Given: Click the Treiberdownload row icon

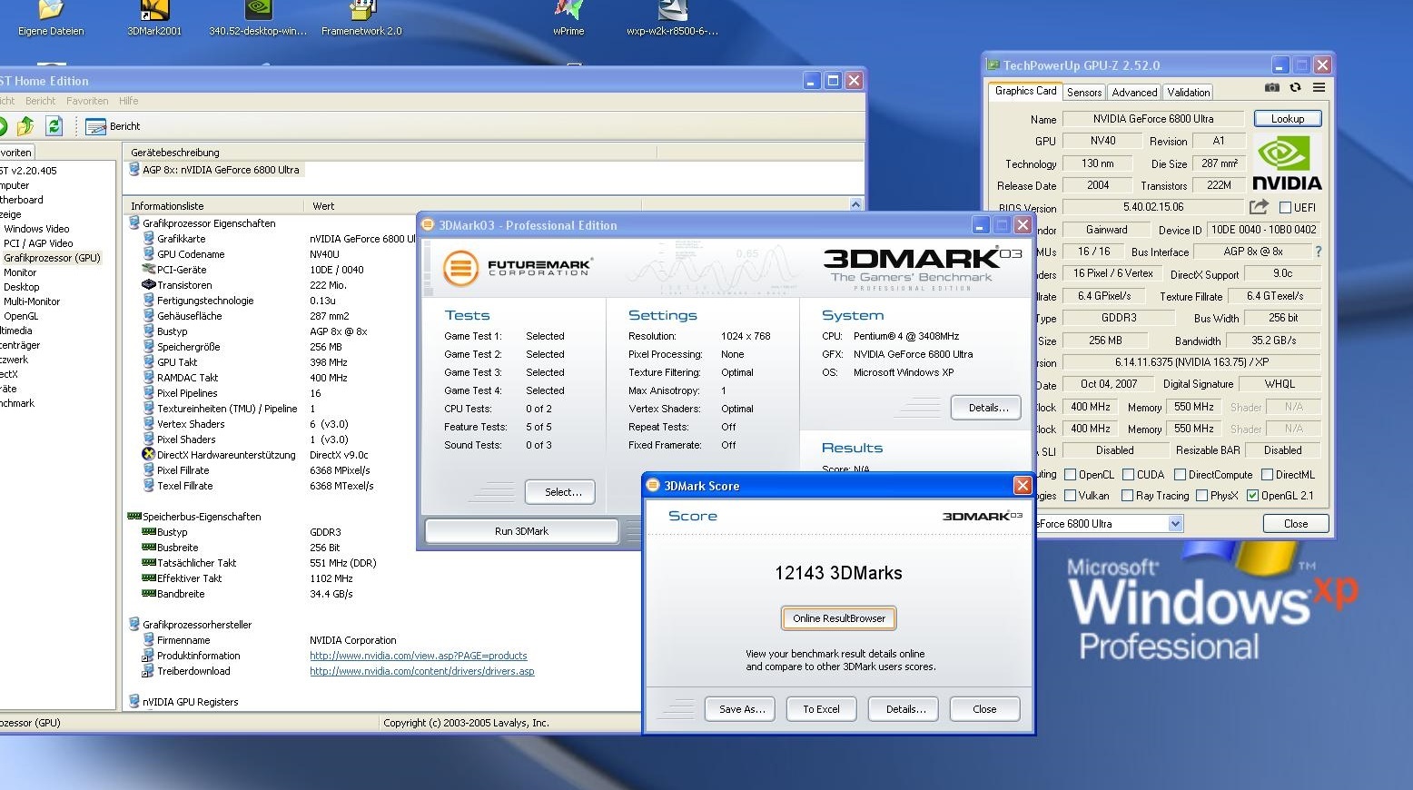Looking at the screenshot, I should pyautogui.click(x=149, y=671).
